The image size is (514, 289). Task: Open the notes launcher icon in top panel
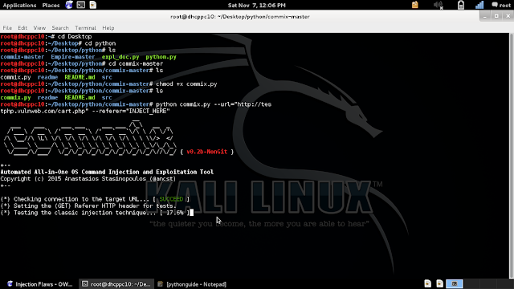[93, 5]
